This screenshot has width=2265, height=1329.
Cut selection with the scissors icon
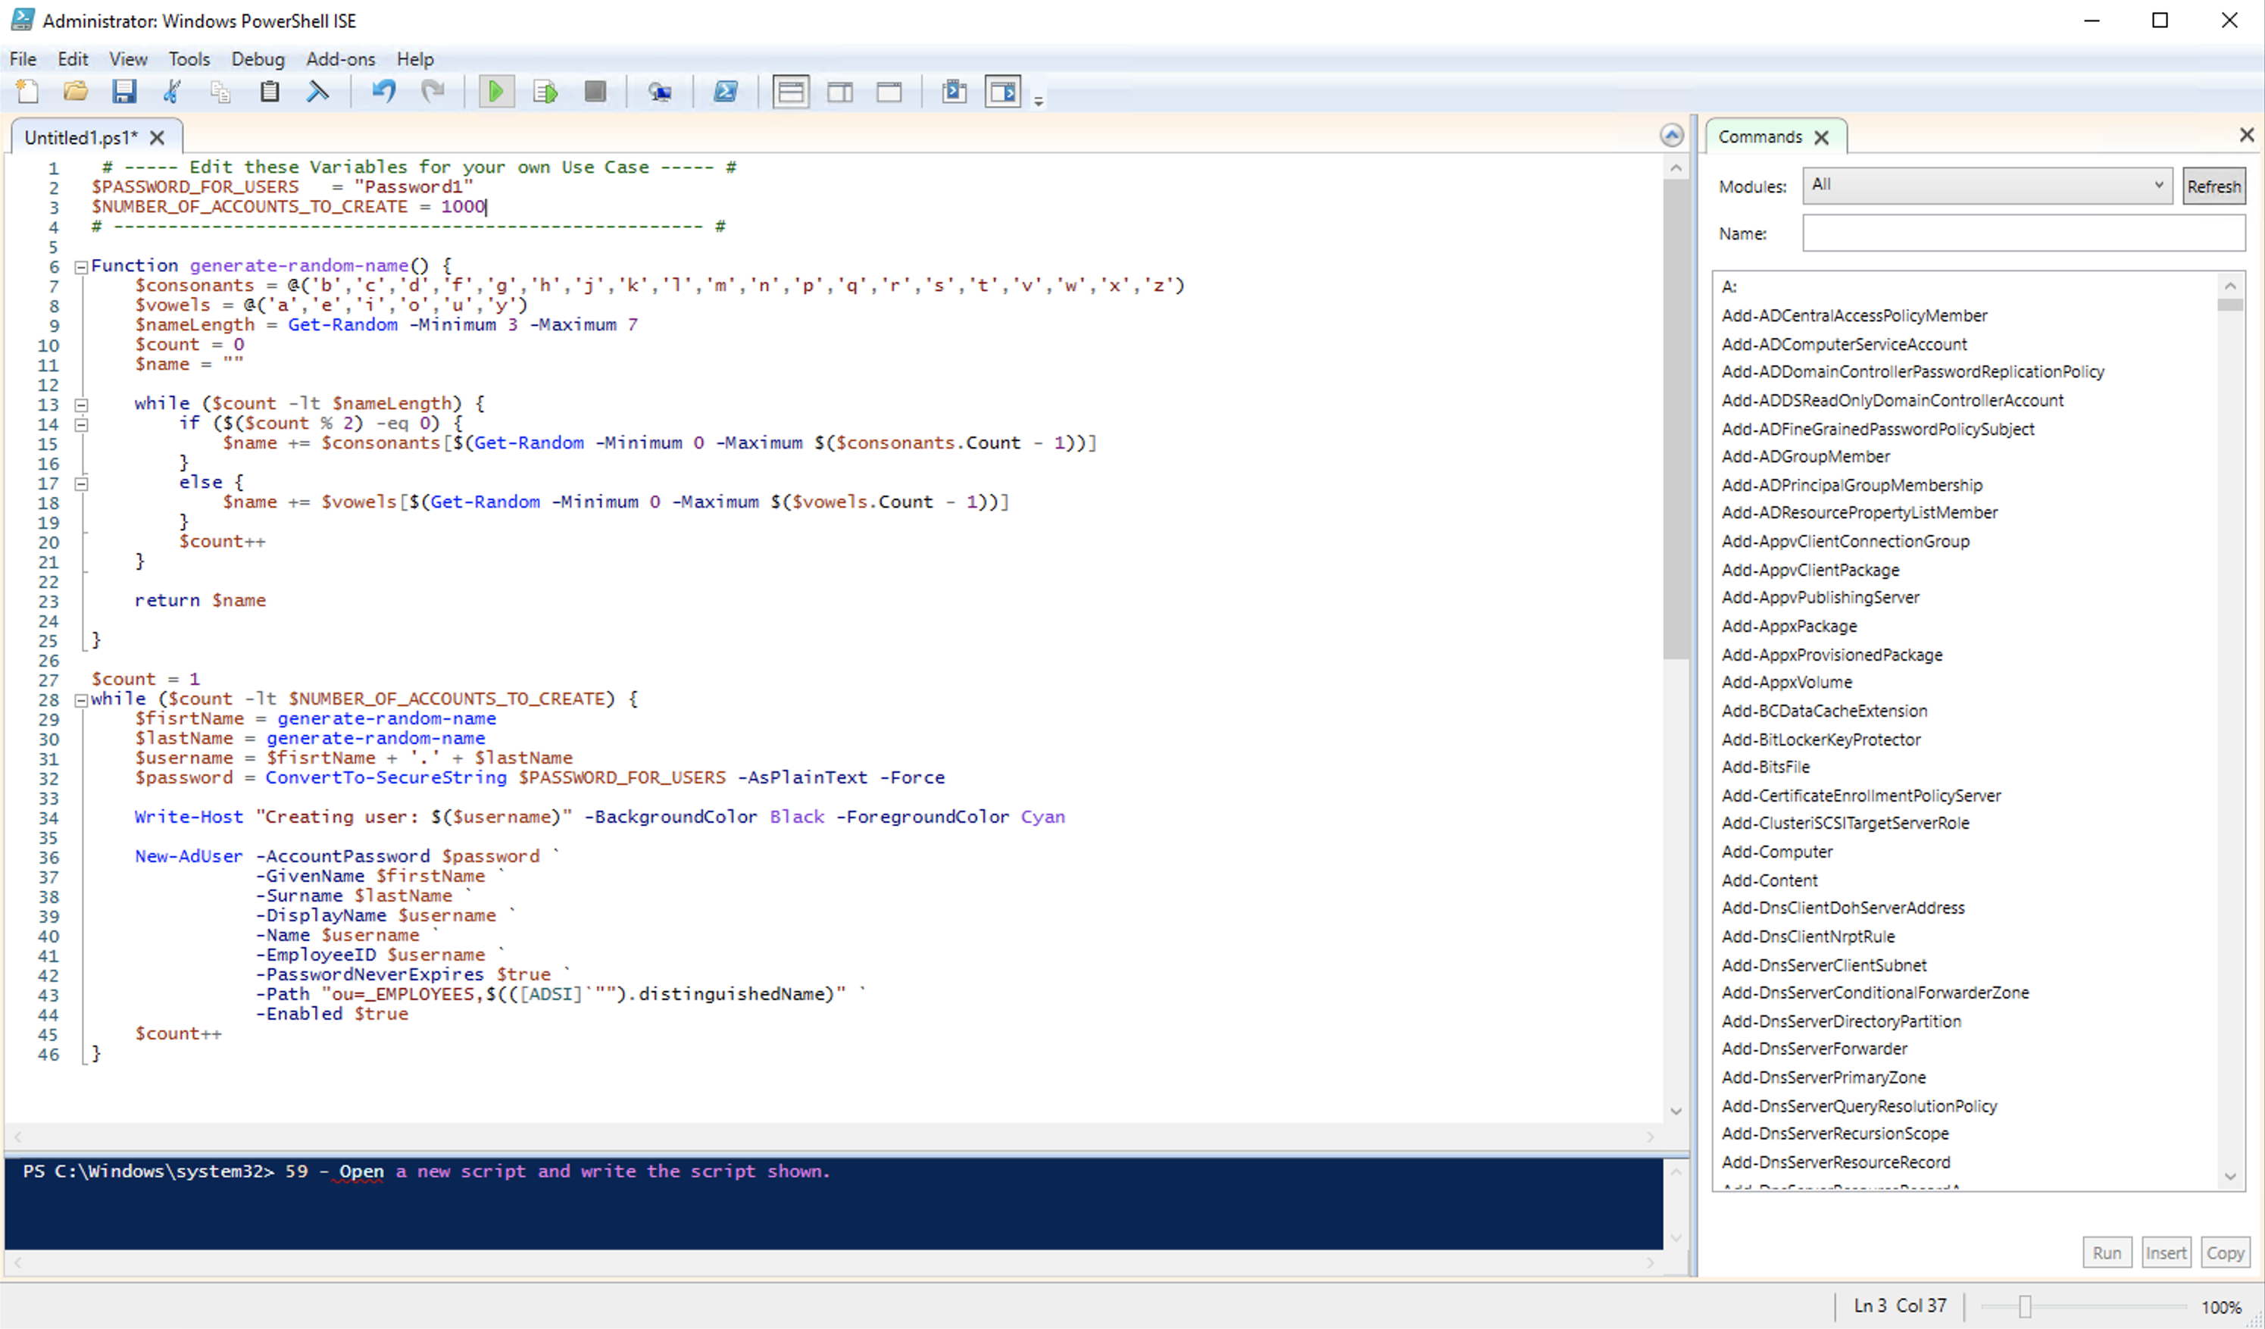pyautogui.click(x=172, y=91)
